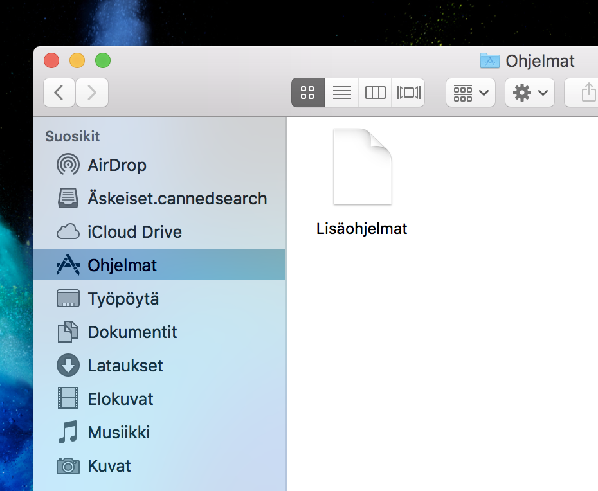
Task: Click the Ohjelmat window title text
Action: [540, 61]
